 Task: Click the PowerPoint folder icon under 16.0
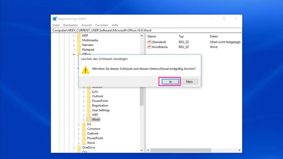pos(89,101)
